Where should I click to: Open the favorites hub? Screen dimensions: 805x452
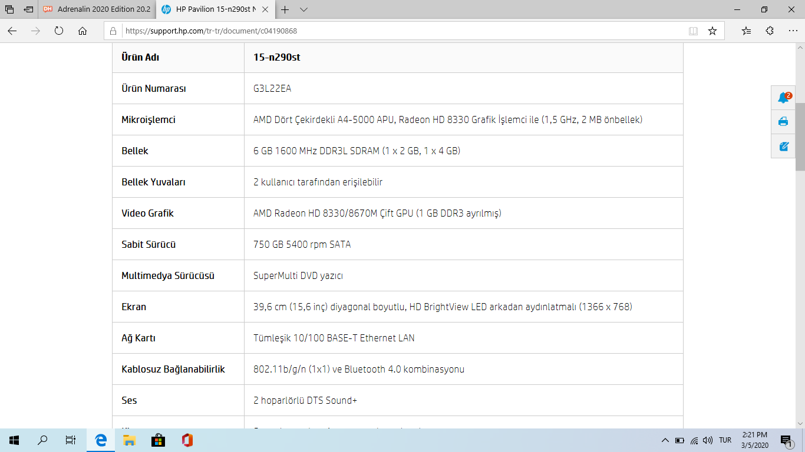pos(746,31)
